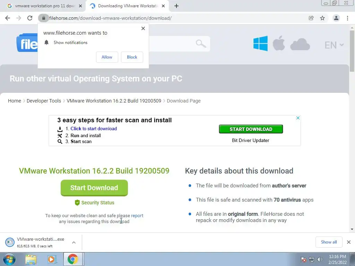Show all downloads
Viewport: 355px width, 266px height.
pos(329,242)
